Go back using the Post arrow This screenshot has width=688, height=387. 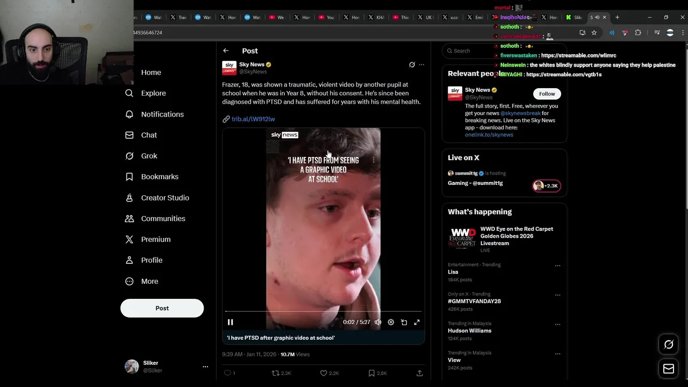(x=226, y=51)
